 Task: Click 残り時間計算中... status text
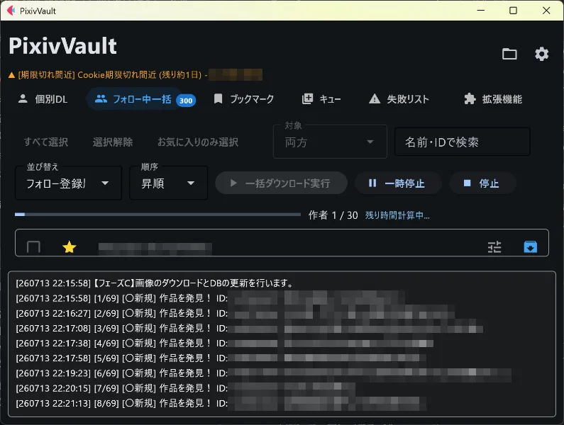tap(397, 215)
